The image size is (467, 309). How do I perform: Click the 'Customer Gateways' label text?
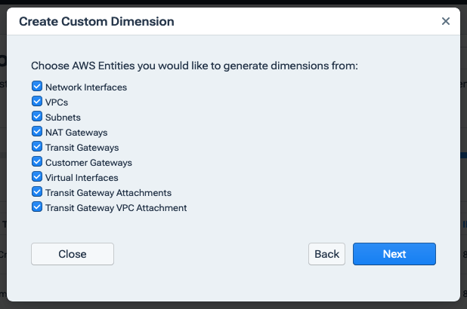tap(88, 163)
